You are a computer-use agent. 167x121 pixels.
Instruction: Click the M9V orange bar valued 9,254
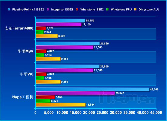(x=48, y=59)
